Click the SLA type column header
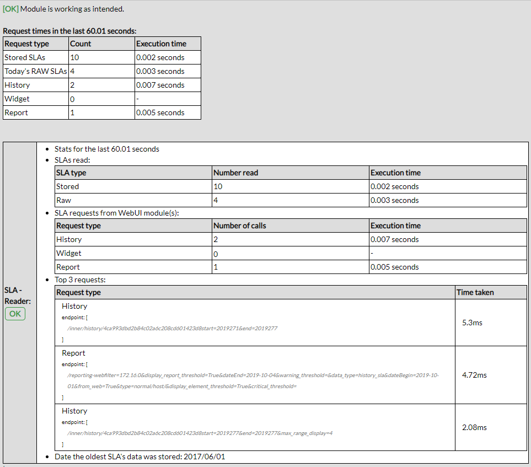 coord(71,173)
